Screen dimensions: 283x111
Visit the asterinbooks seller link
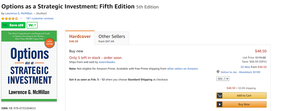[x=107, y=62]
